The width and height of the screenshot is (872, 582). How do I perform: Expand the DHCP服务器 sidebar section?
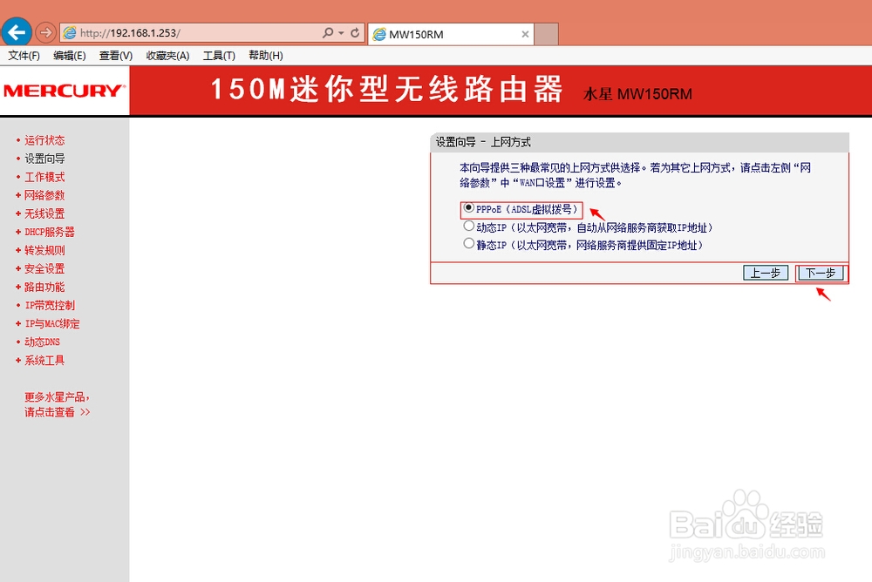[x=50, y=232]
